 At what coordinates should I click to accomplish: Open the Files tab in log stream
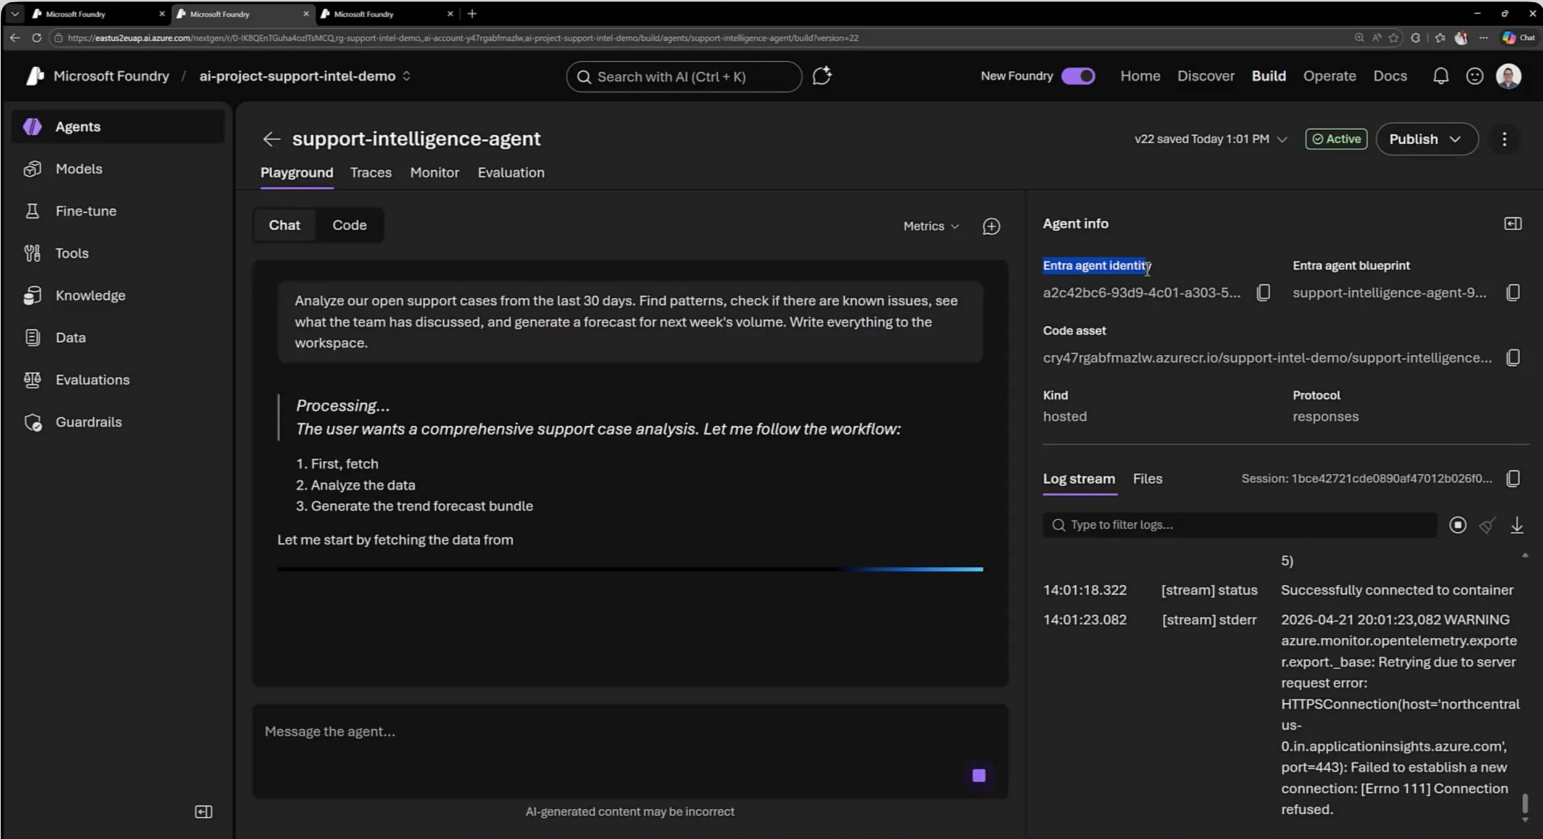tap(1147, 478)
